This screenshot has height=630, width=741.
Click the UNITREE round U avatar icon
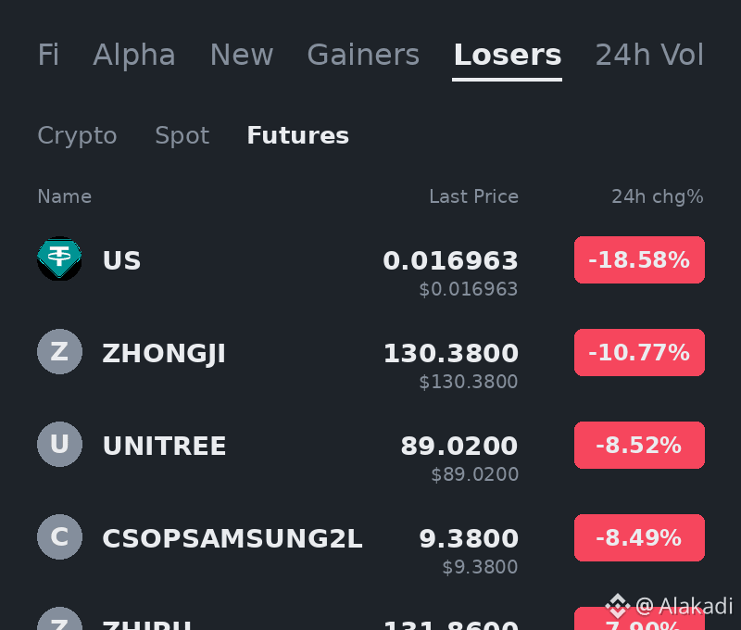[x=59, y=445]
